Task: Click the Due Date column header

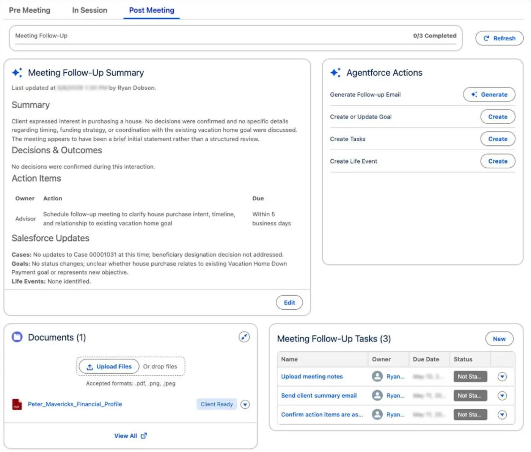Action: pyautogui.click(x=429, y=359)
